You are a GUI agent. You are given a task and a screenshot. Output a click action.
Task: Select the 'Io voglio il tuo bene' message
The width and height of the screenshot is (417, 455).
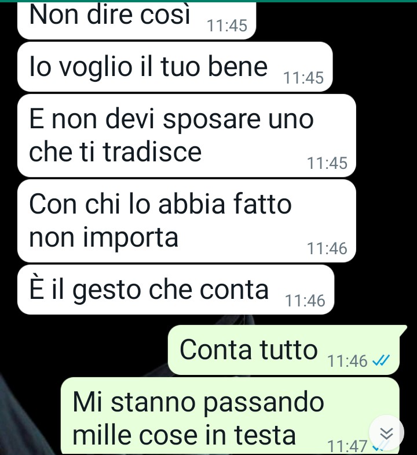click(175, 67)
